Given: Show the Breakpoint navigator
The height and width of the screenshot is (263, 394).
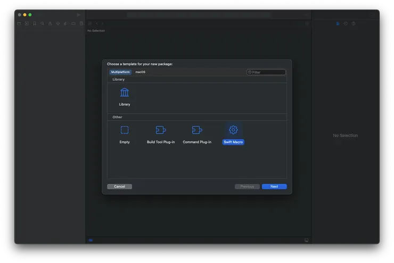Looking at the screenshot, I should (x=73, y=23).
